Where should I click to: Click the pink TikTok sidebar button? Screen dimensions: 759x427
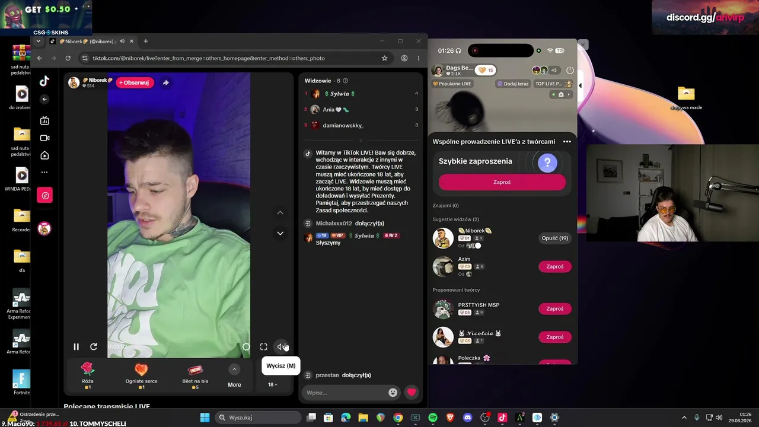click(44, 195)
